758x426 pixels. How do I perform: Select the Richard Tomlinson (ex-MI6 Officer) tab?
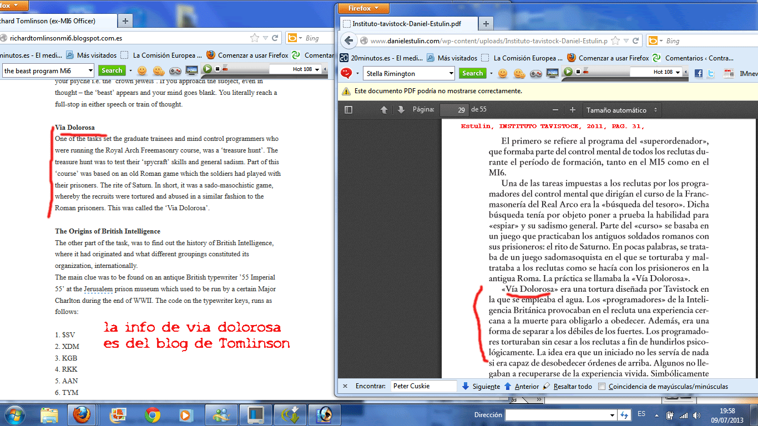(58, 21)
